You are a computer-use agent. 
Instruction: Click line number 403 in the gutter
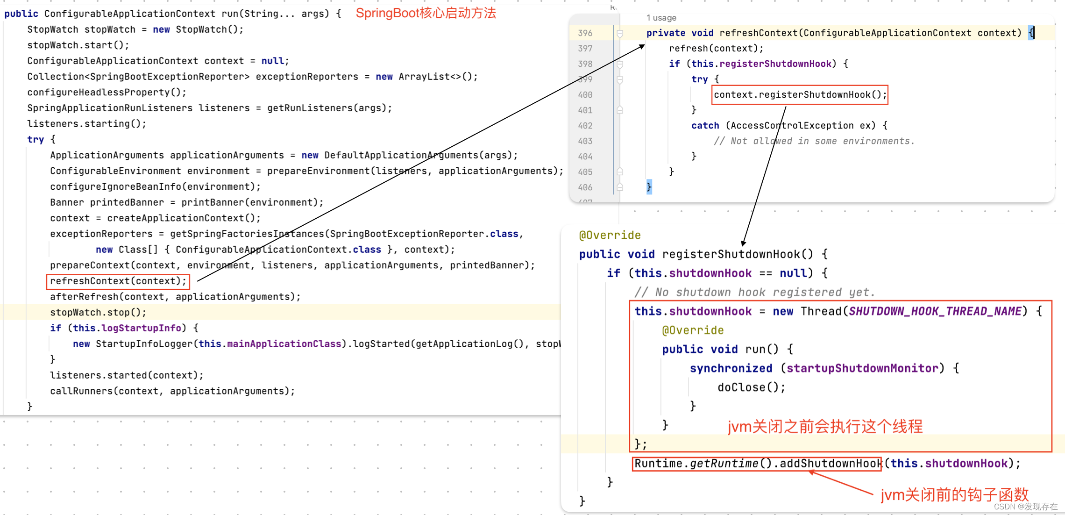[585, 141]
